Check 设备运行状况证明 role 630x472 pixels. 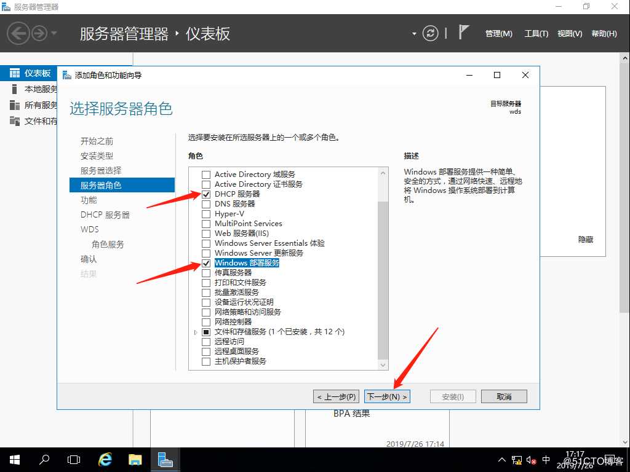pyautogui.click(x=206, y=302)
